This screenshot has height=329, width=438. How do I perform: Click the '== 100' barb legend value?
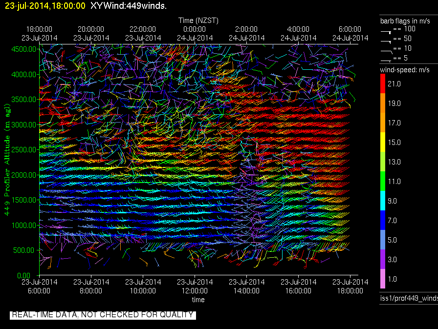pos(404,29)
